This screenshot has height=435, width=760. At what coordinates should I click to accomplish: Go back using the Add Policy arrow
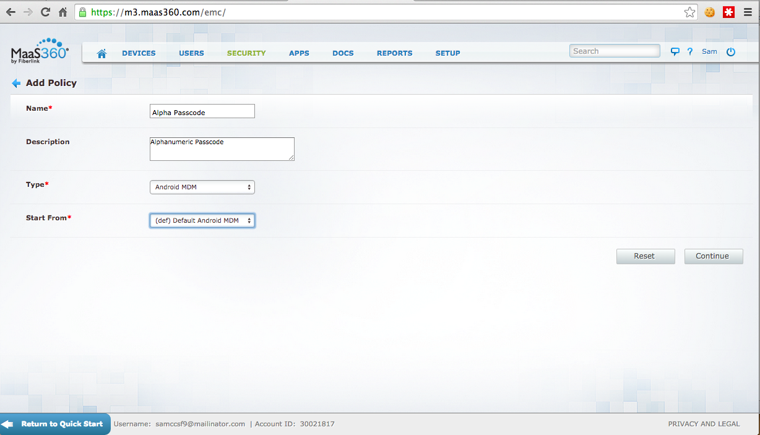click(17, 83)
